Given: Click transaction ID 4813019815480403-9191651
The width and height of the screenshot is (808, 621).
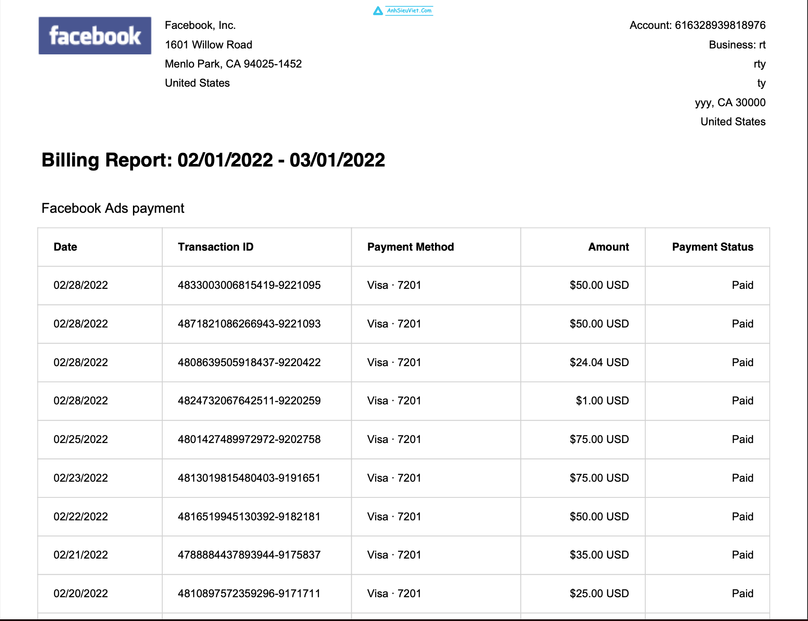Looking at the screenshot, I should 249,478.
